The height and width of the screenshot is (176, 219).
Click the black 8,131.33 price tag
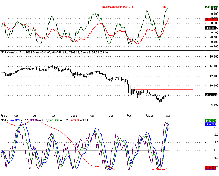coord(211,95)
